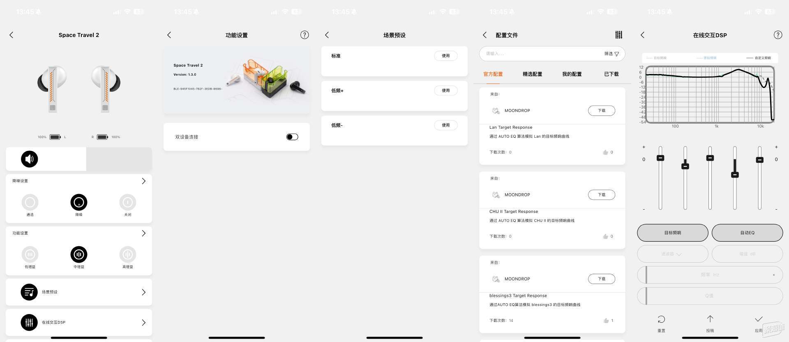Viewport: 789px width, 342px height.
Task: Tap back arrow on 在线交互DSP screen
Action: click(642, 35)
